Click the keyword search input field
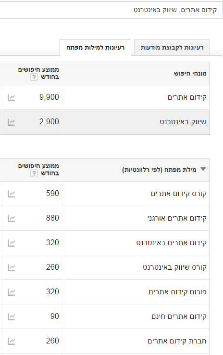This screenshot has height=355, width=223. pyautogui.click(x=111, y=10)
